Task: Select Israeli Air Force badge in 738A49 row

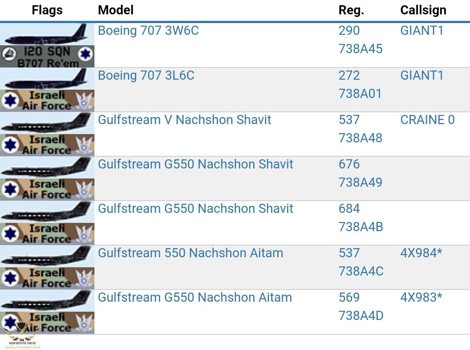Action: tap(47, 190)
